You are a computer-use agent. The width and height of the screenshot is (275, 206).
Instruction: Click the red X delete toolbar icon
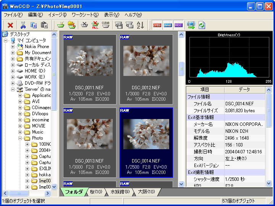click(x=10, y=25)
